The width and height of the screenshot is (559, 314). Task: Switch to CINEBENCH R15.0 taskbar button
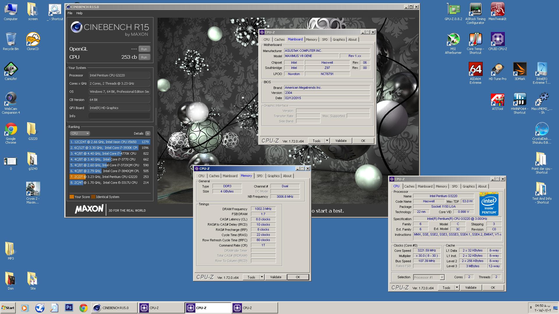click(114, 308)
